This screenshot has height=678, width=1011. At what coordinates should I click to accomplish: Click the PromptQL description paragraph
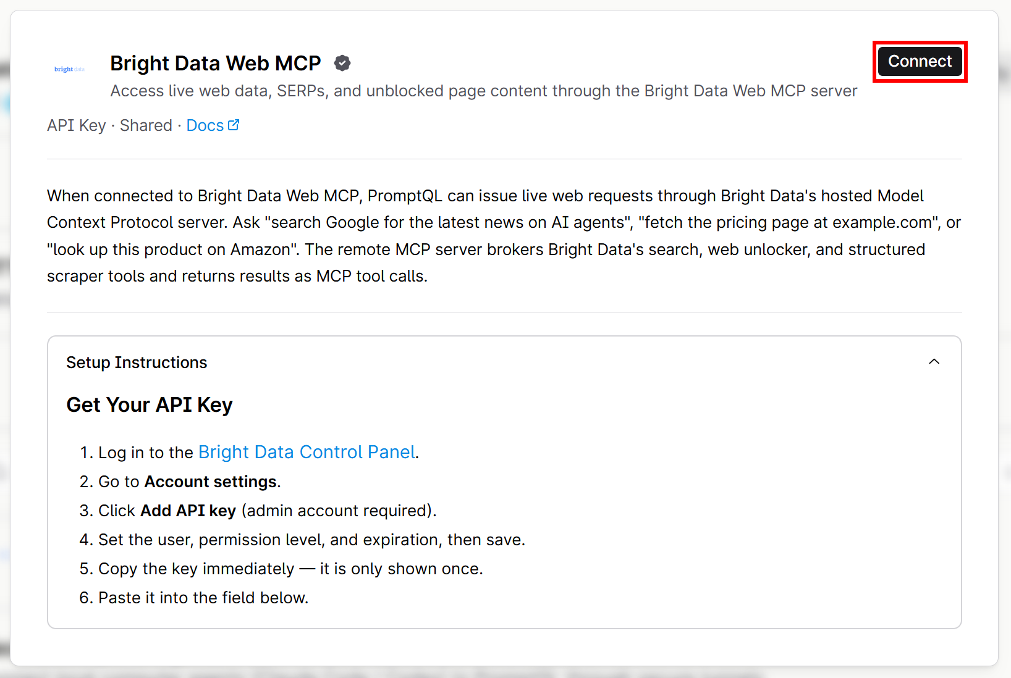click(504, 236)
